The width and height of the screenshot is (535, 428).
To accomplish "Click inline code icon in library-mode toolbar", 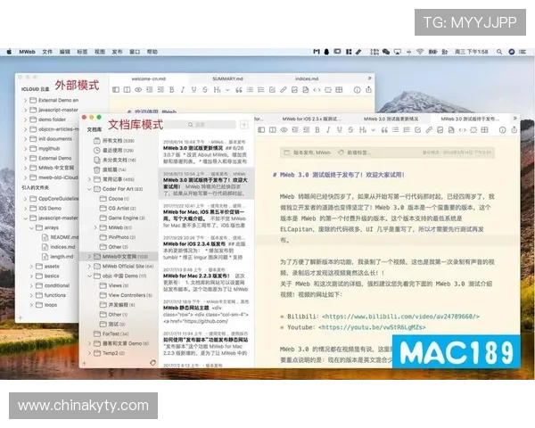I will tap(462, 130).
